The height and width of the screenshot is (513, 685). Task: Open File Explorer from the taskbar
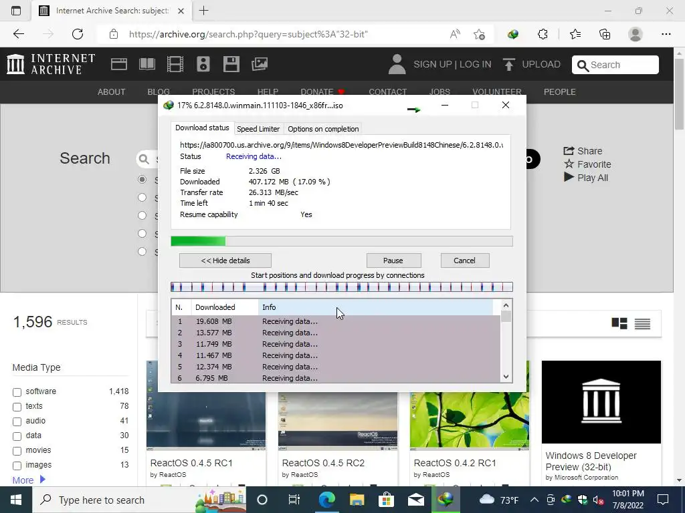coord(357,500)
